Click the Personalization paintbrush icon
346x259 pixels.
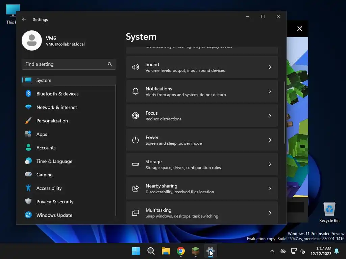(28, 121)
